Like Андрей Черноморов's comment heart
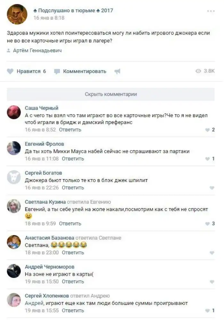The image size is (224, 320). click(x=212, y=282)
